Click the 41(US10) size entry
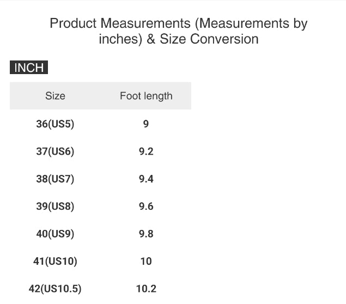Screen dimensions: 346x304 (x=55, y=262)
